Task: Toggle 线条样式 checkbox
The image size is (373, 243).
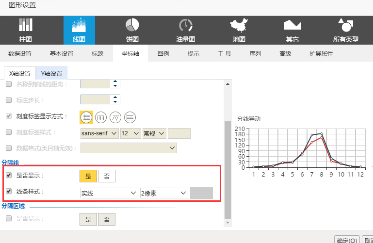Action: tap(9, 191)
